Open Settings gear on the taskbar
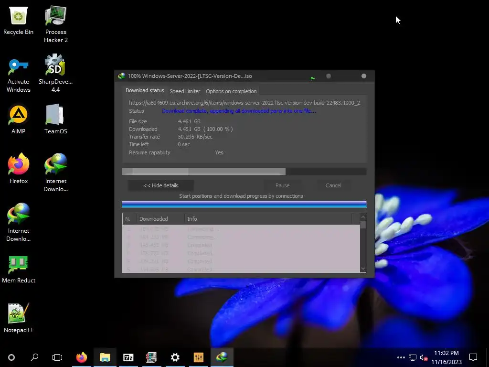The height and width of the screenshot is (367, 489). coord(175,357)
